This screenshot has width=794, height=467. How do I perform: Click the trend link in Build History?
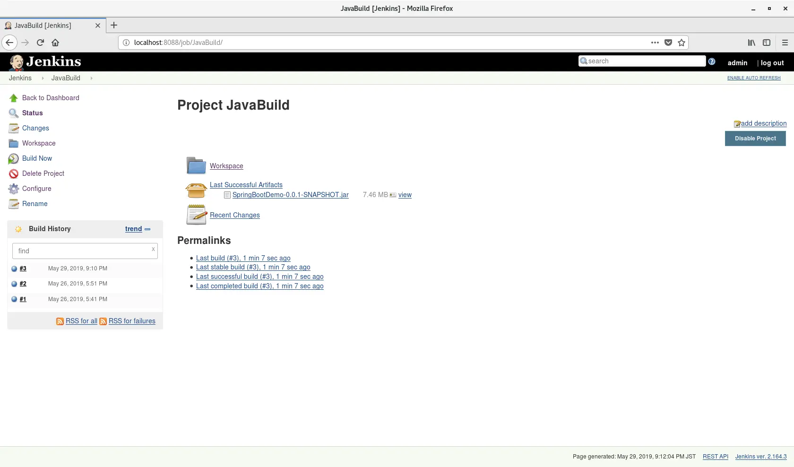coord(133,229)
